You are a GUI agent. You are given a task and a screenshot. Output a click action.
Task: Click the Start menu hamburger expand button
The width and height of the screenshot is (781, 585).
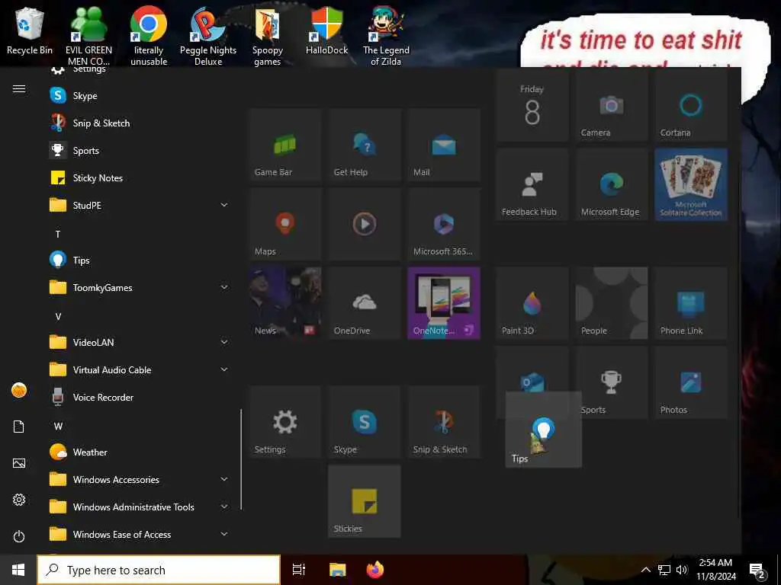pos(19,88)
